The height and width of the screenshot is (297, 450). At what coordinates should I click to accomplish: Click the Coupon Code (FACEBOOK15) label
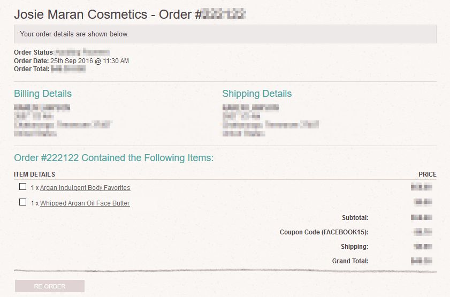324,232
